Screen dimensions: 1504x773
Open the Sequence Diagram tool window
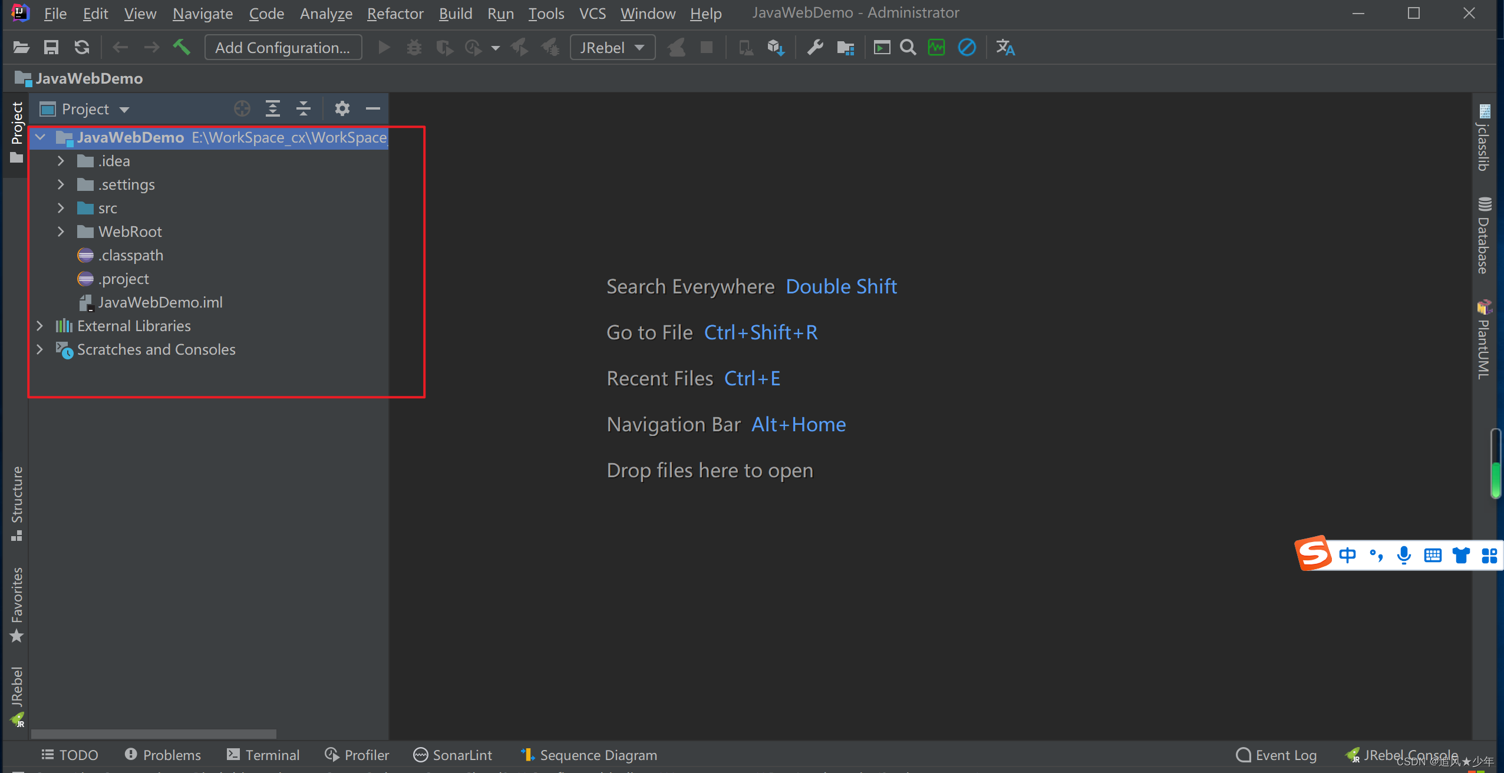(589, 755)
